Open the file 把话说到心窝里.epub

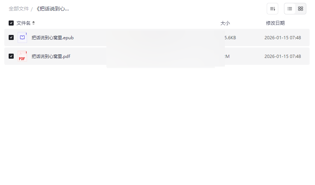tap(53, 37)
